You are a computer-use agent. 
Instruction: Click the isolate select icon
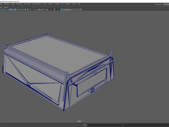pos(36,10)
